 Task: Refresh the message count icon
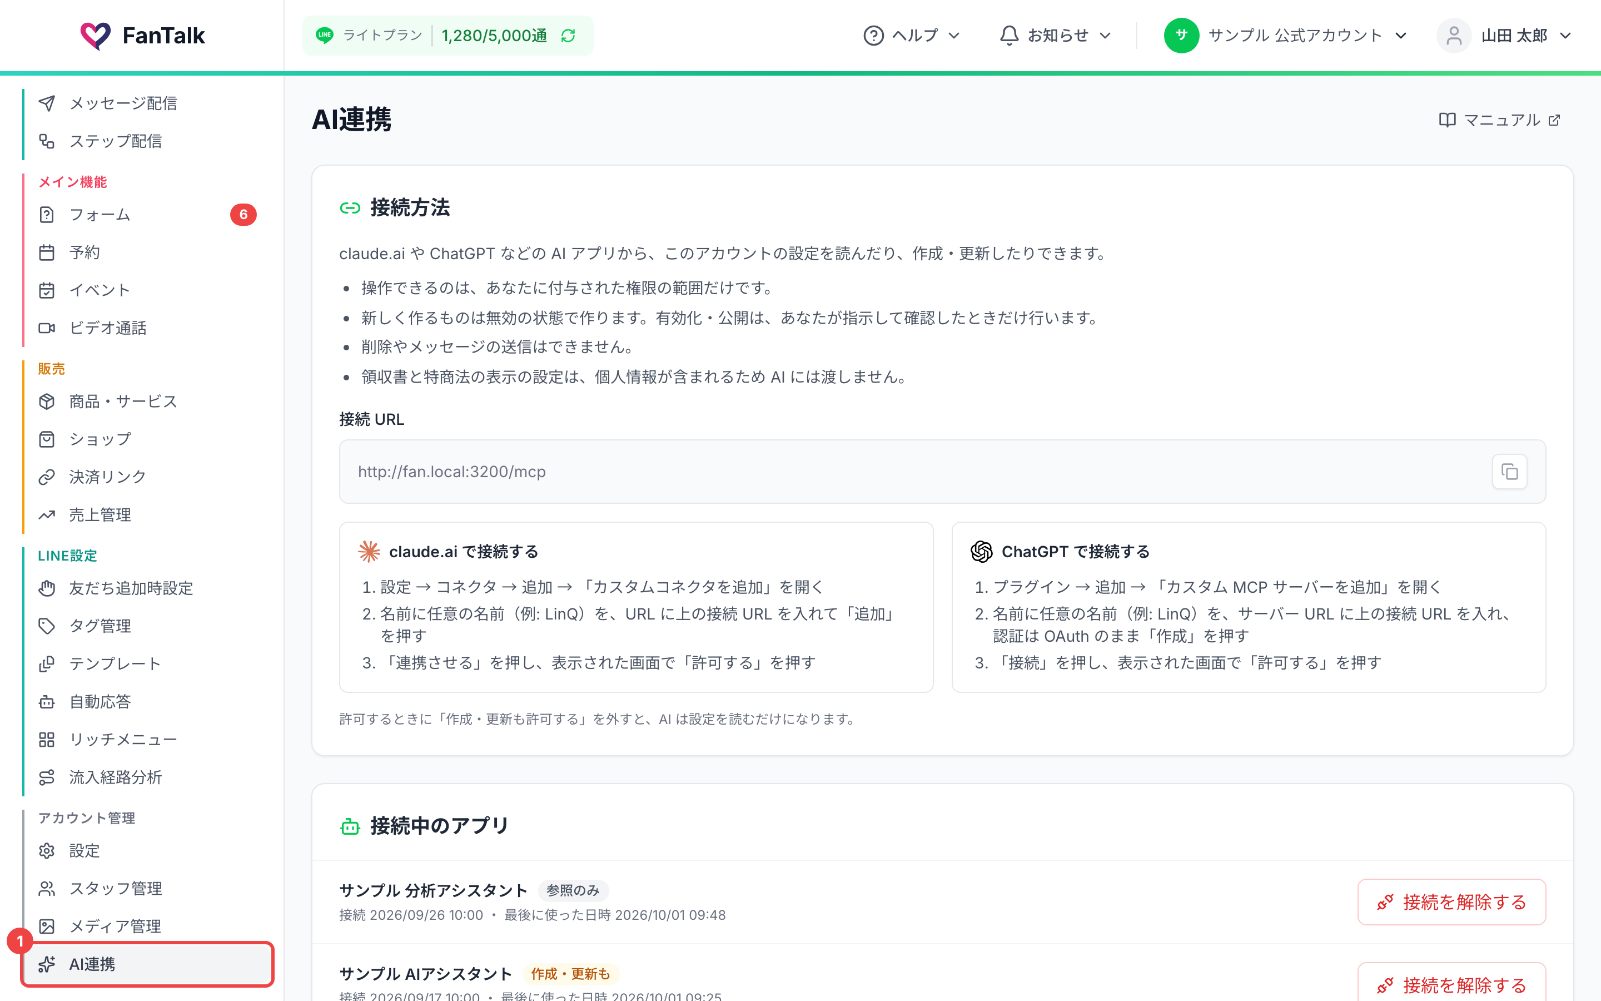568,36
